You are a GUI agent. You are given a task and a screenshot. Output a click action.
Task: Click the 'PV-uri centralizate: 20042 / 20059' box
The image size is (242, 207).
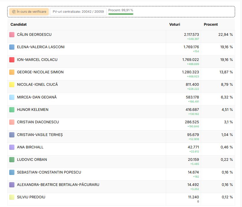point(78,12)
